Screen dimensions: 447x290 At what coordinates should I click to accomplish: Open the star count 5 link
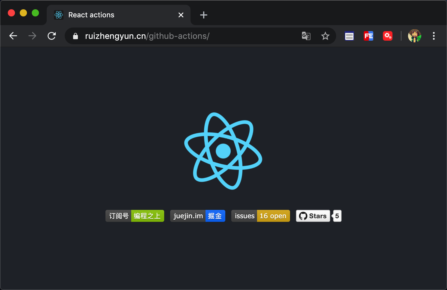tap(337, 216)
